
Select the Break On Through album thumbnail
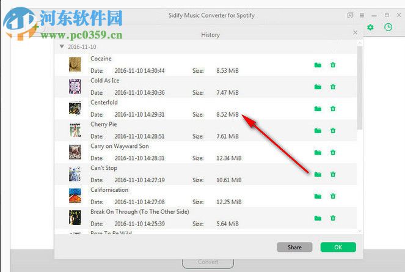click(x=75, y=218)
